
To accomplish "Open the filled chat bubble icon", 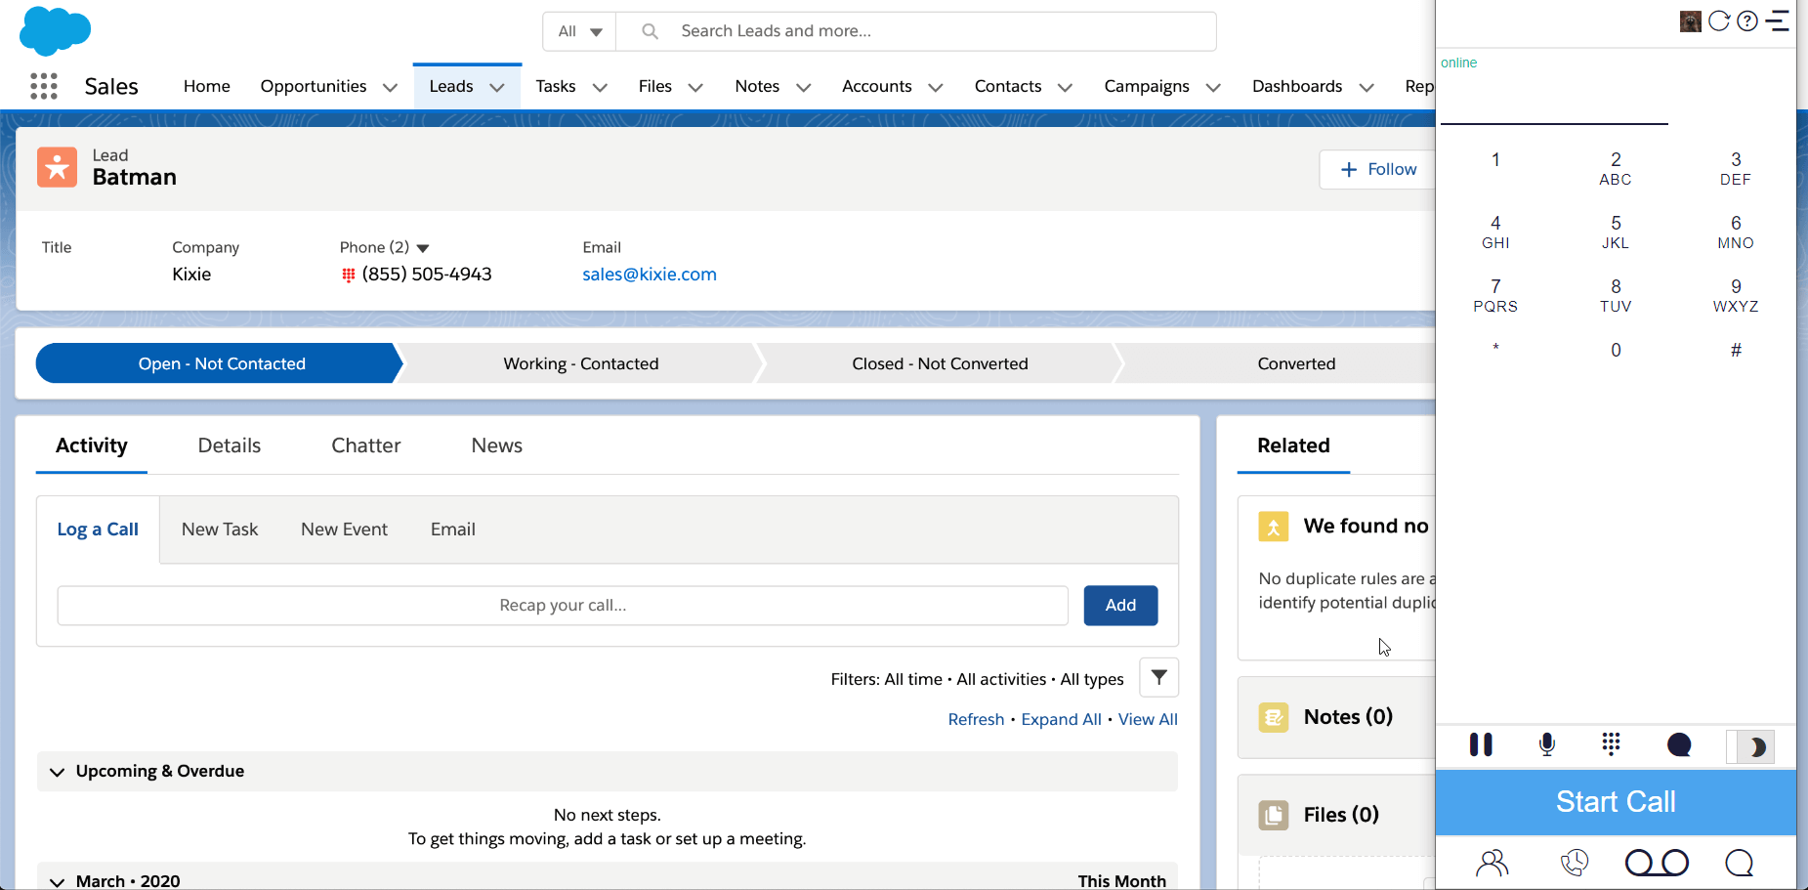I will (x=1679, y=745).
